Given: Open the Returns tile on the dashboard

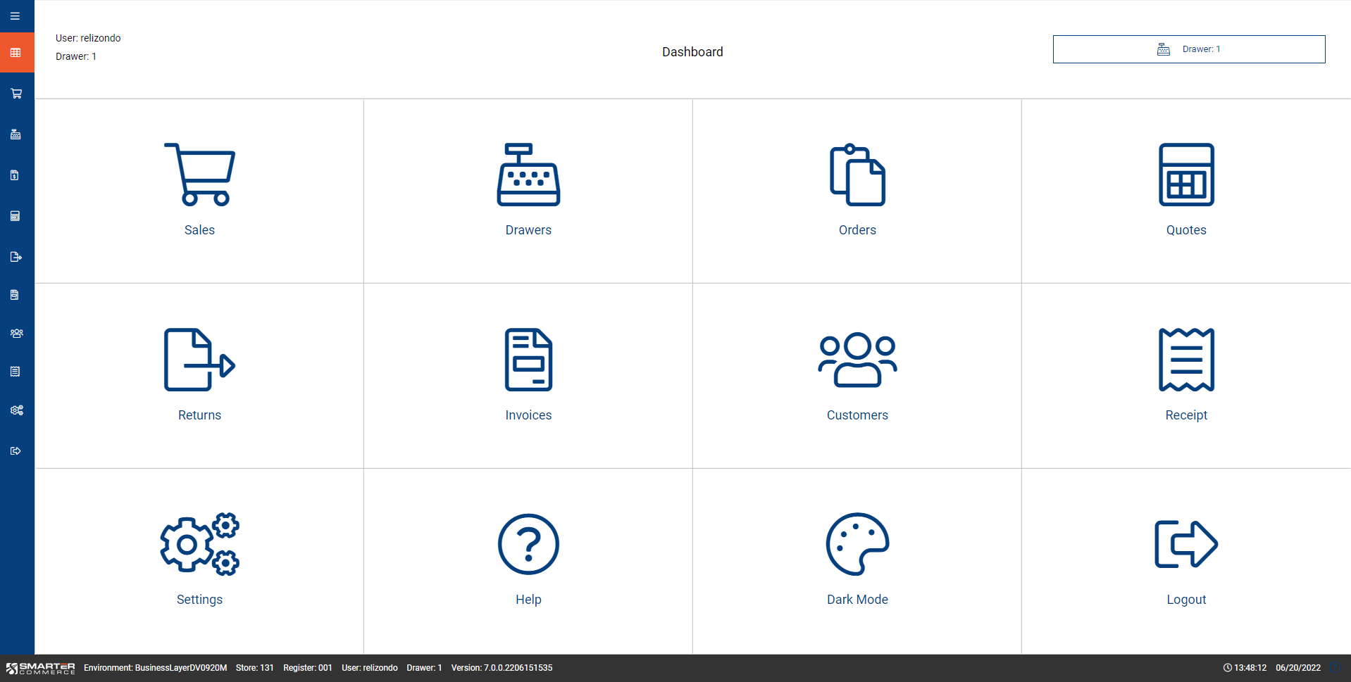Looking at the screenshot, I should point(199,376).
